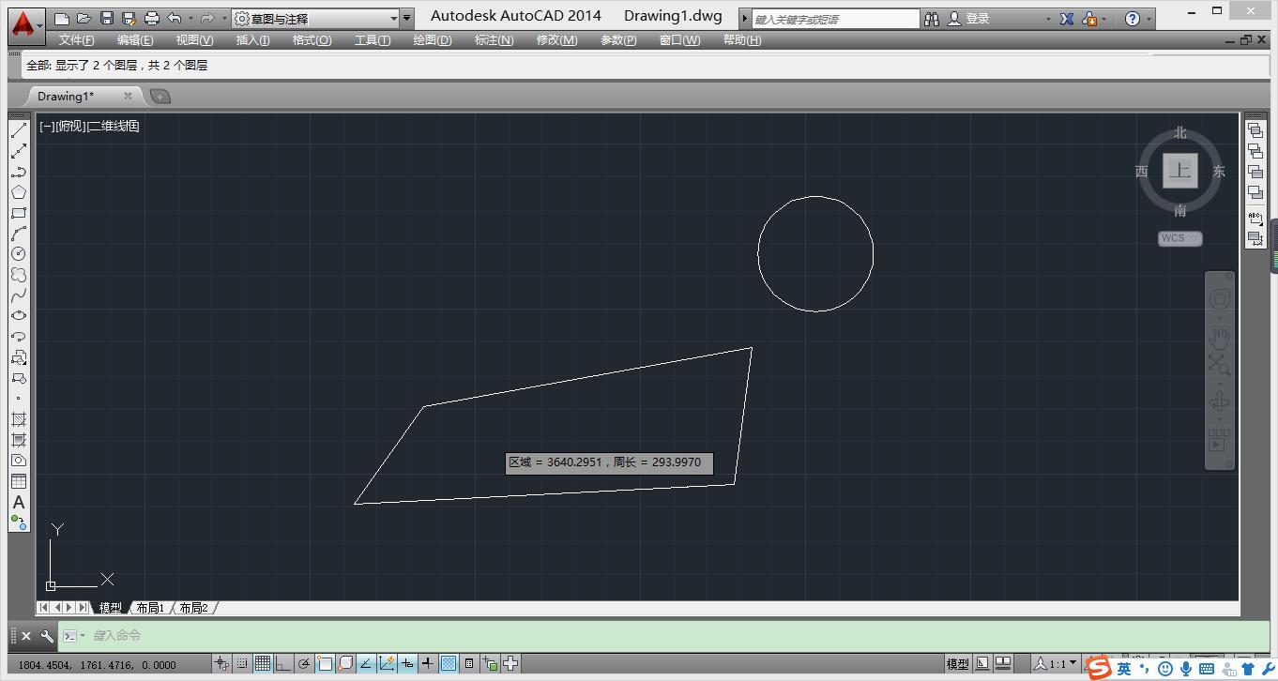The width and height of the screenshot is (1278, 681).
Task: Open the Redo history dropdown arrow
Action: pos(225,19)
